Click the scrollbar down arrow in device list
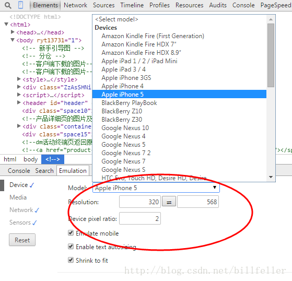The height and width of the screenshot is (281, 292). coord(271,177)
